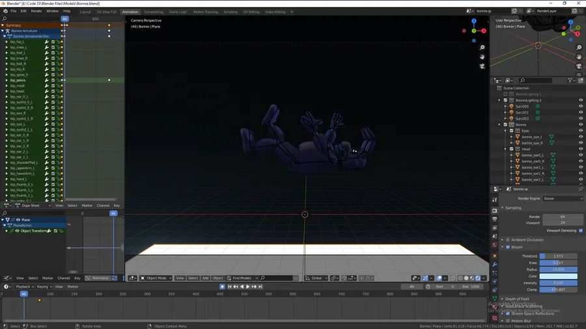The height and width of the screenshot is (329, 586).
Task: Play the animation forward
Action: coord(247,287)
